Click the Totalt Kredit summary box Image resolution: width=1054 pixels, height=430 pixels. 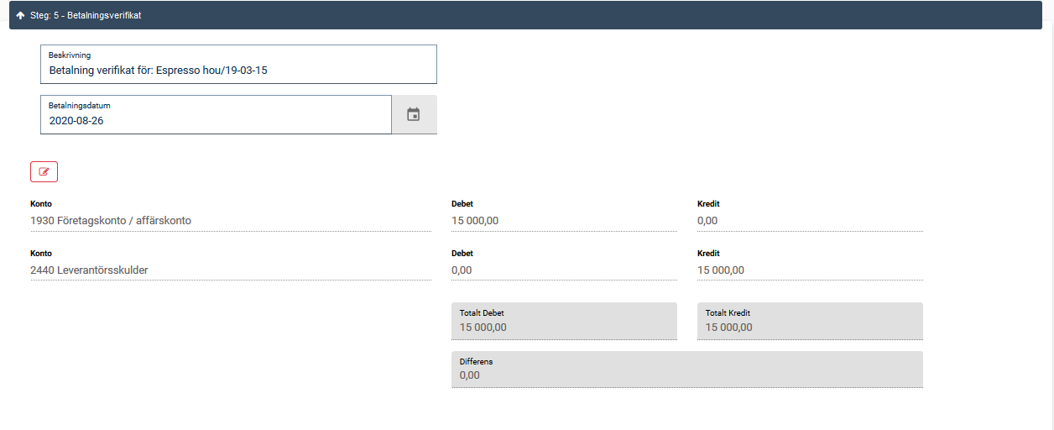[x=809, y=322]
